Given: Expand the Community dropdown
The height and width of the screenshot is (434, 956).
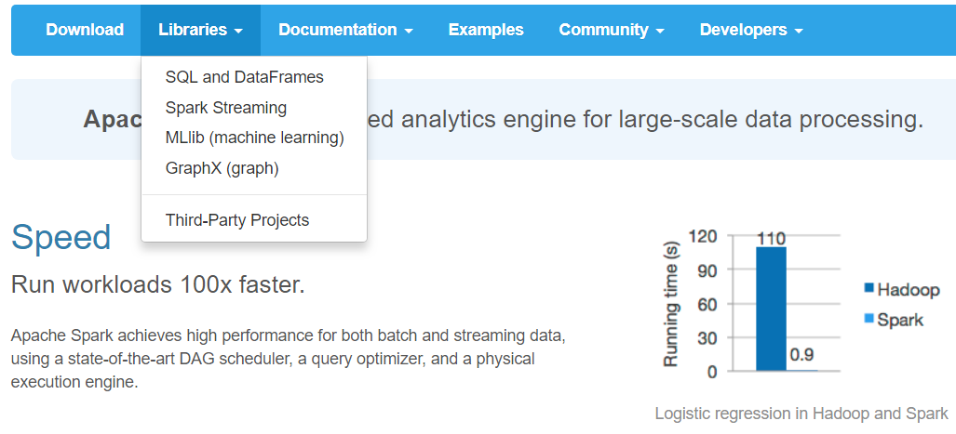Looking at the screenshot, I should (x=612, y=30).
